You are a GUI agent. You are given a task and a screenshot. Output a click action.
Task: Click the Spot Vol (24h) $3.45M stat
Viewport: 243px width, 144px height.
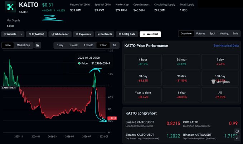click(102, 8)
